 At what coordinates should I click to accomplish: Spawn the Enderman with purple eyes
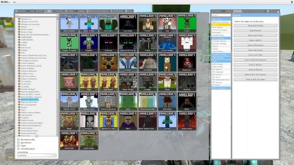[108, 43]
